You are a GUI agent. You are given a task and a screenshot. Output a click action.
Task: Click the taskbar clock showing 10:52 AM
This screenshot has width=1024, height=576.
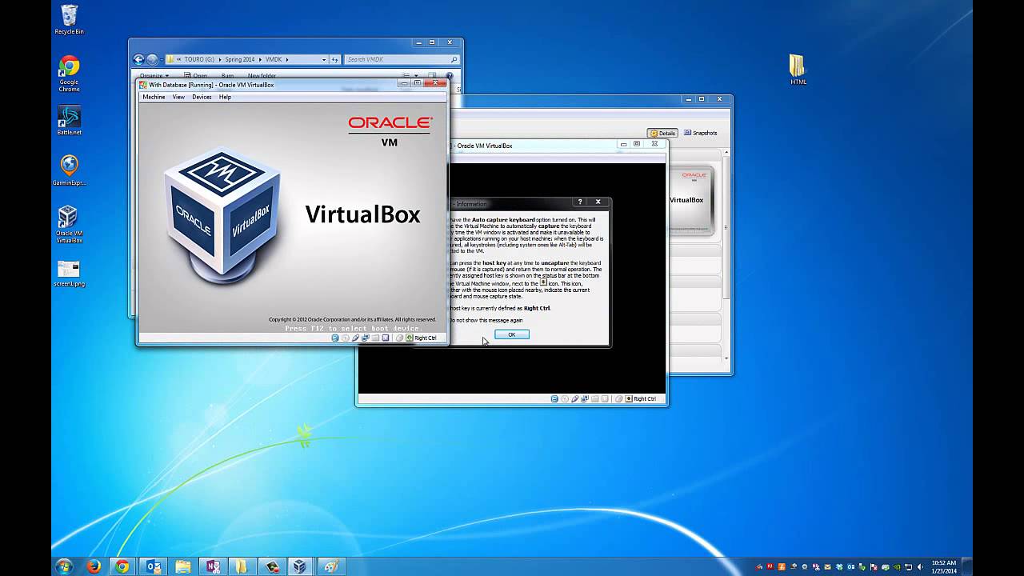[944, 566]
